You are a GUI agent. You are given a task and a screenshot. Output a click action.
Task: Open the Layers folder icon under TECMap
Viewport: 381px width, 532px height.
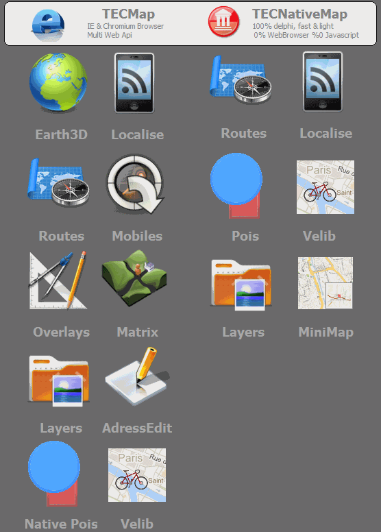pos(59,380)
